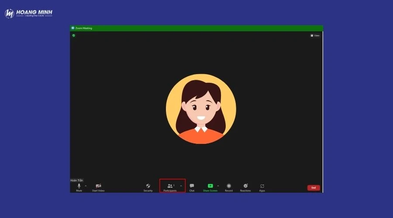393x218 pixels.
Task: Click the red End meeting button
Action: pyautogui.click(x=314, y=188)
